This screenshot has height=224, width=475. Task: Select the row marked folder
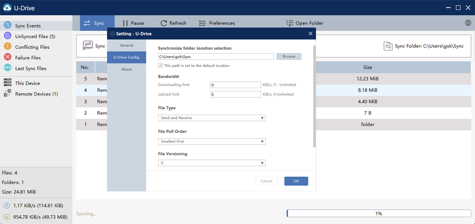tap(273, 124)
